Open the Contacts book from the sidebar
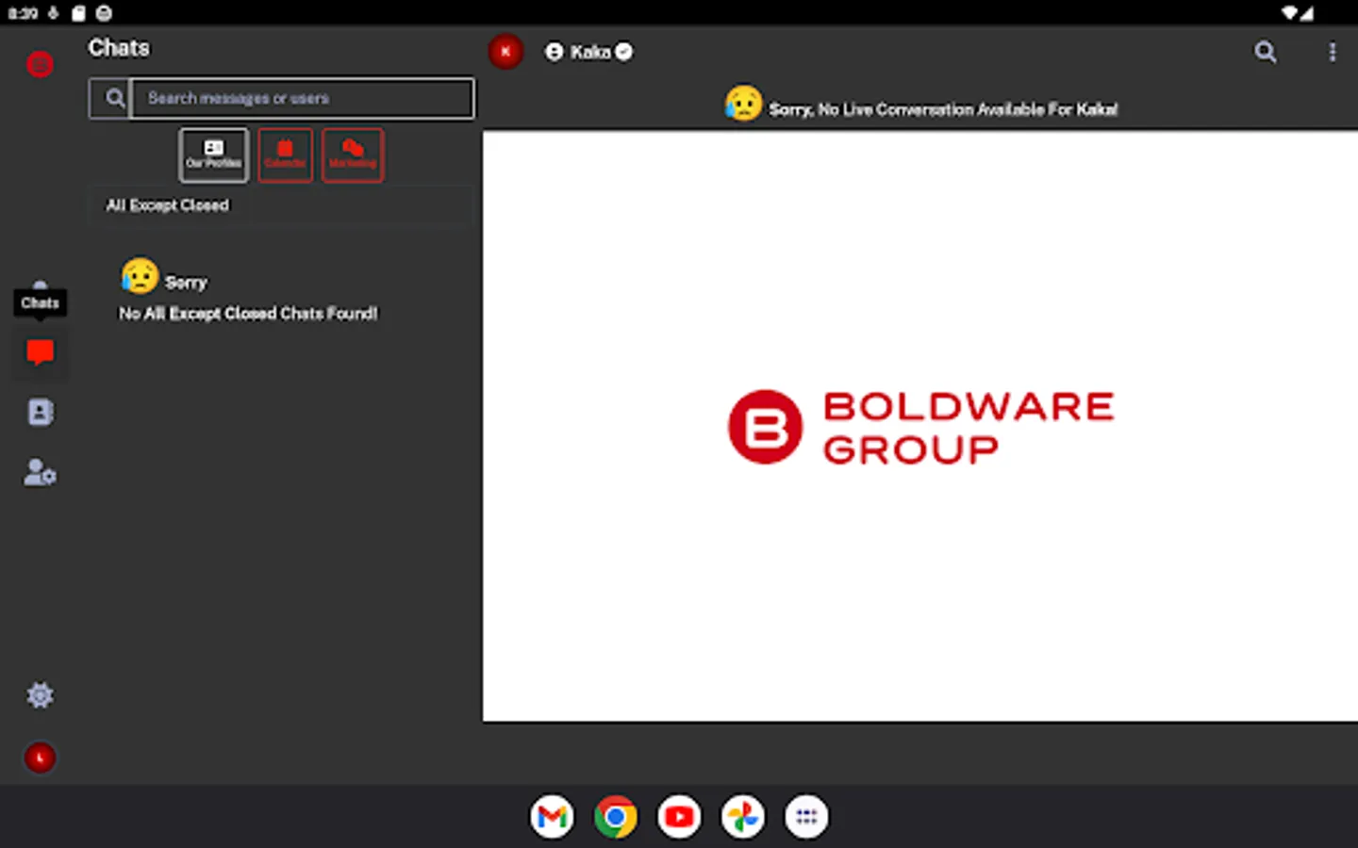 coord(40,412)
